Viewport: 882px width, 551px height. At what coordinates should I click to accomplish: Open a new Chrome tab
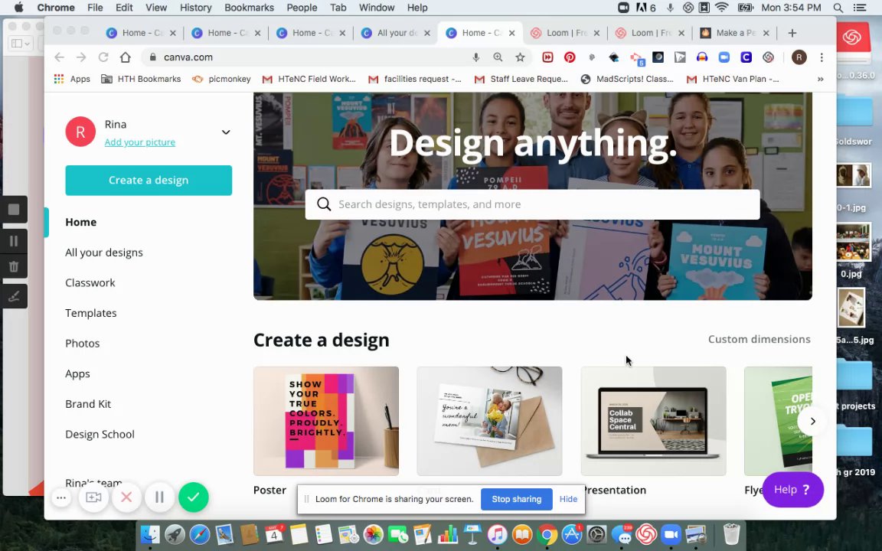(x=792, y=33)
